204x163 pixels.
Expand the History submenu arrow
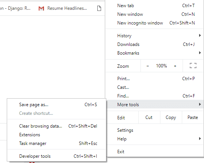(x=200, y=35)
